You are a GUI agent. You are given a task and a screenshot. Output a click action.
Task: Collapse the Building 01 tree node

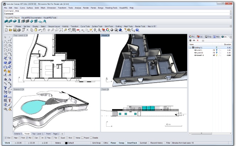[x=190, y=48]
